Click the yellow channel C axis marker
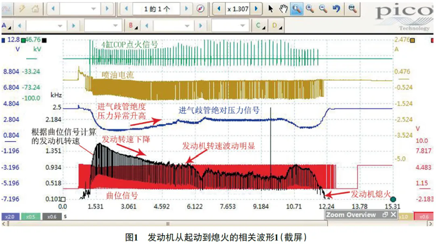Screen dimensions: 436x244 tap(413, 40)
